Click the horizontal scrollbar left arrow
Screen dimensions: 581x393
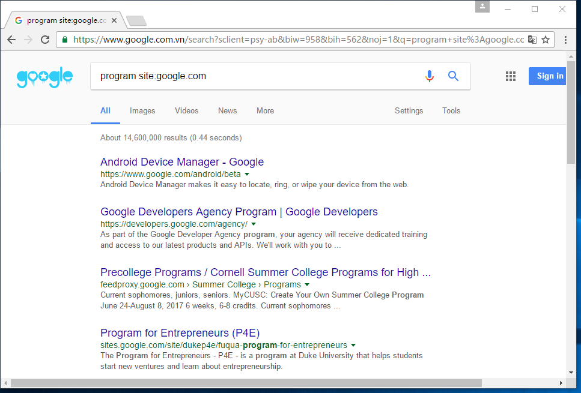5,383
